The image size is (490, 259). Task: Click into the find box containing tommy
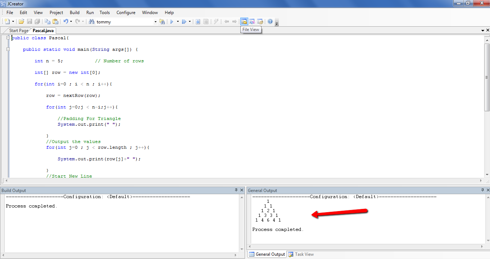(x=124, y=22)
